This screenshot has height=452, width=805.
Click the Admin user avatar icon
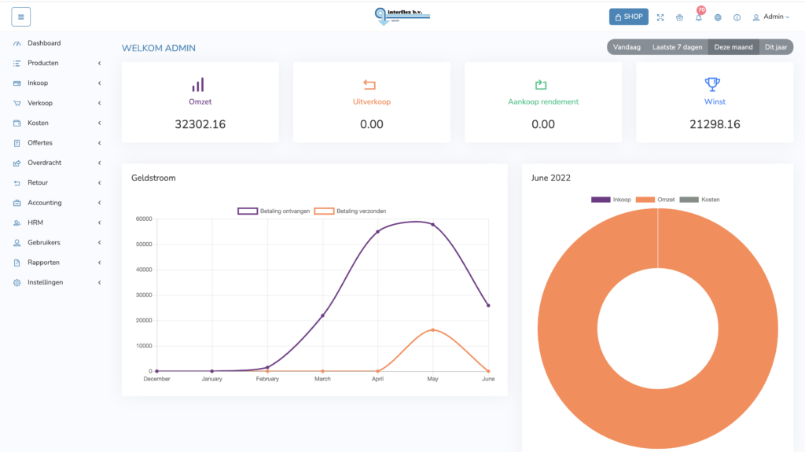755,17
